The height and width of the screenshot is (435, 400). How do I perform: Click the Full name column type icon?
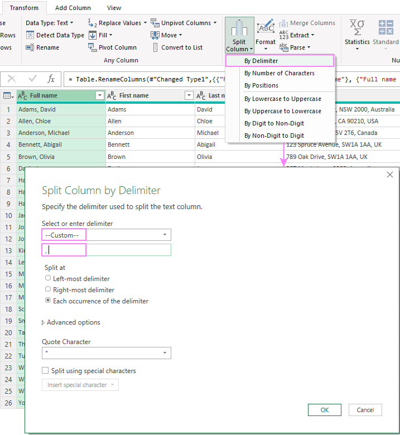(22, 96)
